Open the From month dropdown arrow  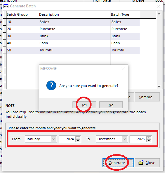point(53,139)
